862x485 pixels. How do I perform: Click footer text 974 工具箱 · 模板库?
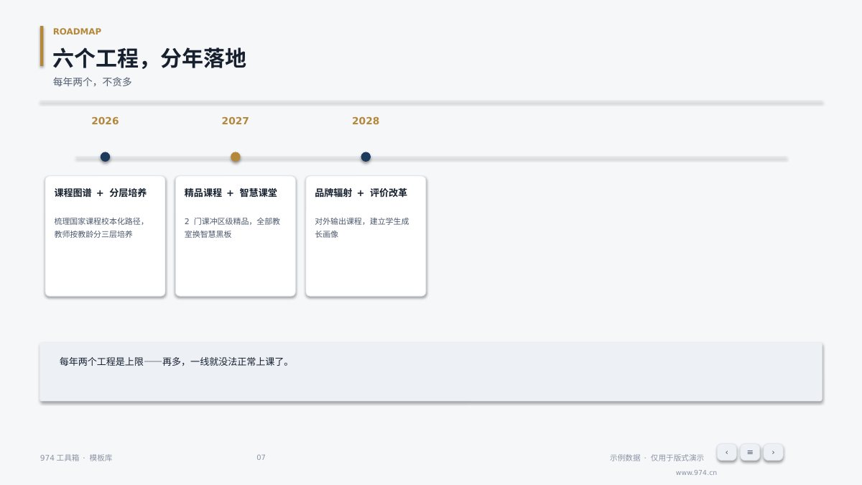point(76,458)
